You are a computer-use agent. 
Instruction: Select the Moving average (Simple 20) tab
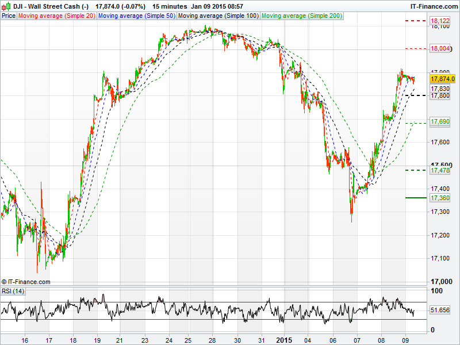coord(57,16)
